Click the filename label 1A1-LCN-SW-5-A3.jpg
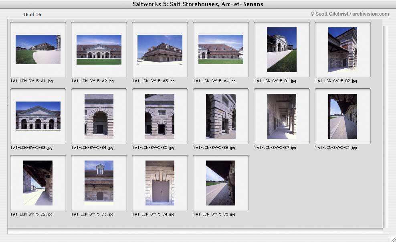396x242 pixels. tap(153, 81)
